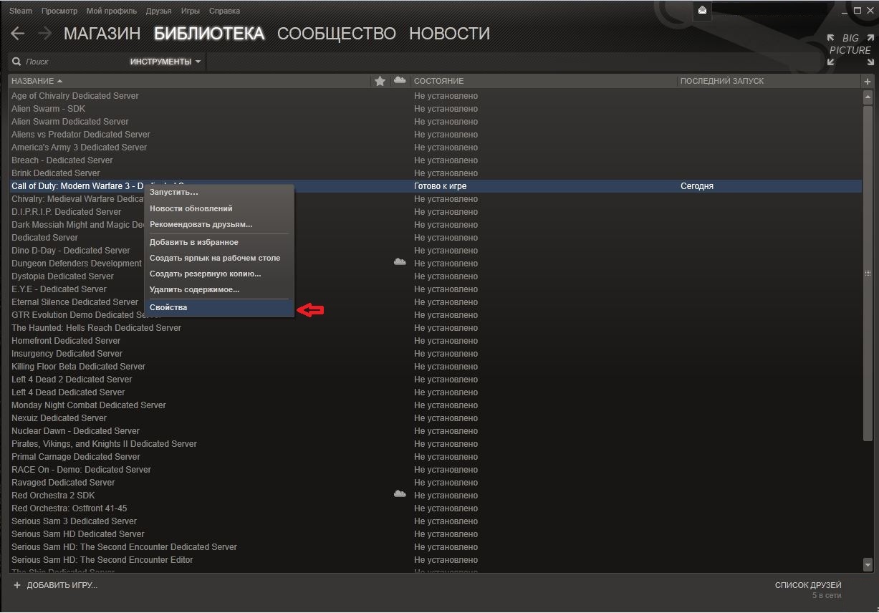Select Nuclear Dawn - Dedicated Server
The height and width of the screenshot is (613, 879).
click(75, 431)
